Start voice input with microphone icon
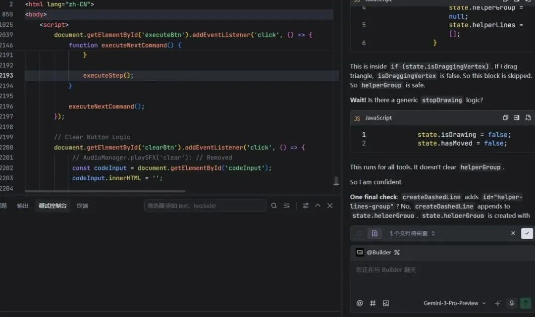 pos(511,303)
